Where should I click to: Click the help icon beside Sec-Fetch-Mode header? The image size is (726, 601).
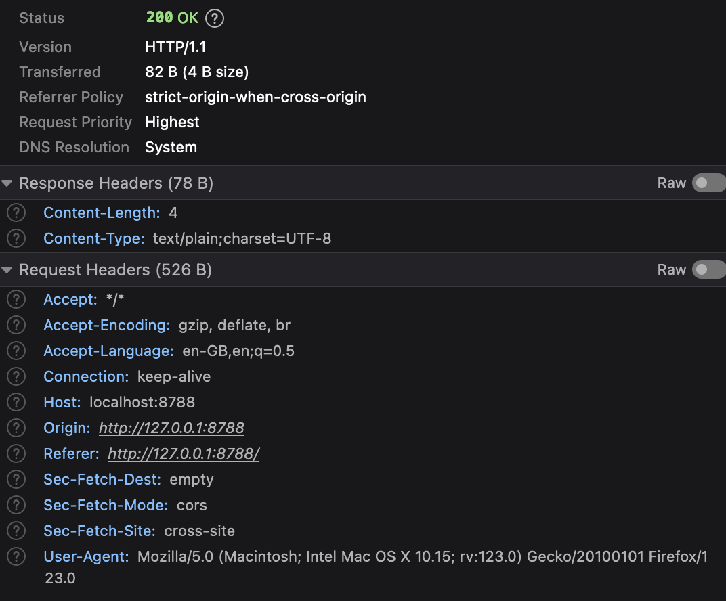(16, 506)
